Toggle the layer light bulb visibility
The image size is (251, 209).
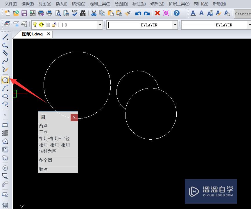[35, 25]
